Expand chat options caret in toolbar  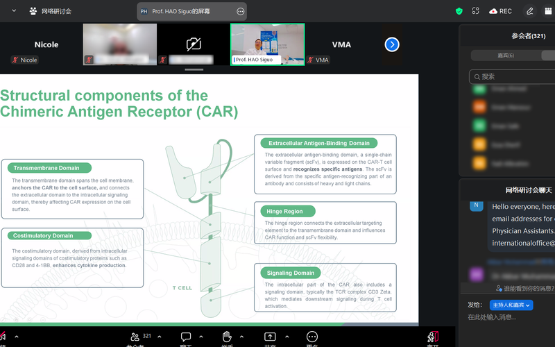pos(201,337)
